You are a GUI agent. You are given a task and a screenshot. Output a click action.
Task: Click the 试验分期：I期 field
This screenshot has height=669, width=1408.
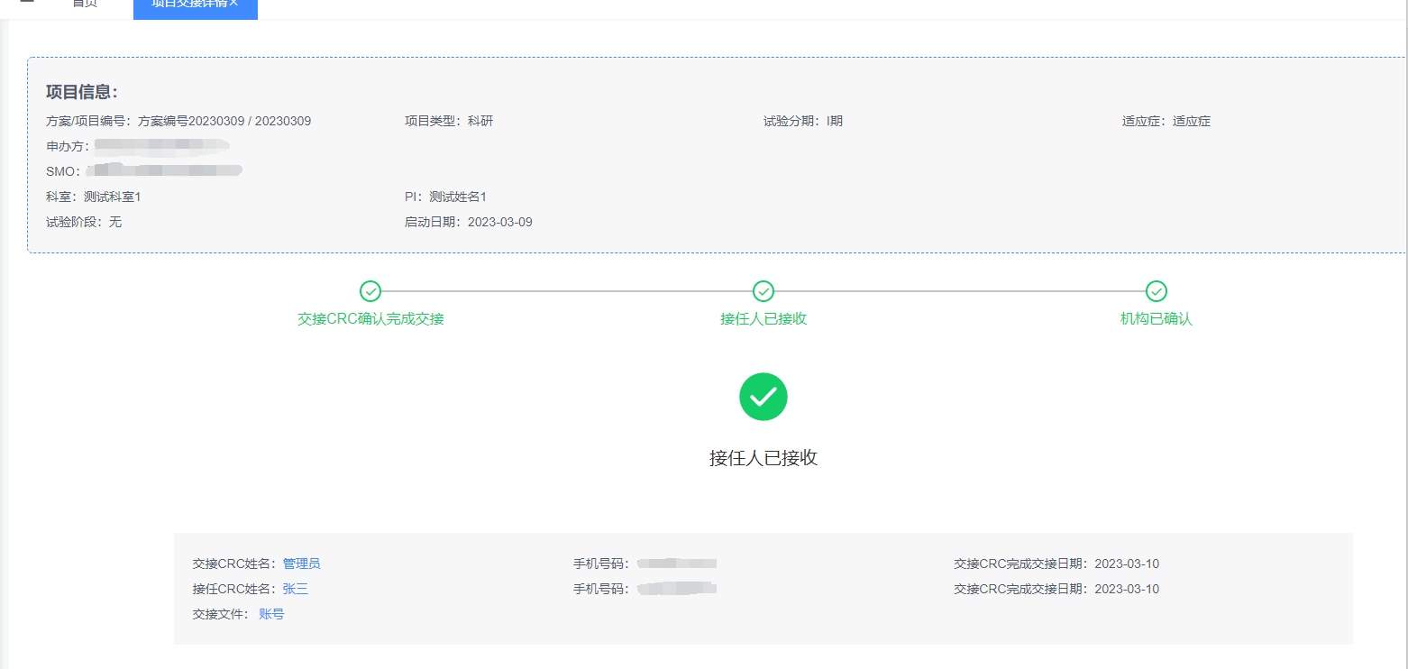tap(803, 121)
